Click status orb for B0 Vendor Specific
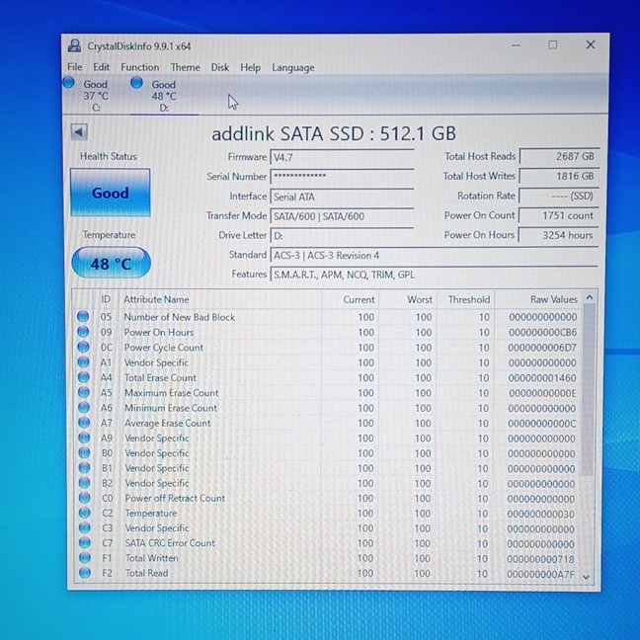The image size is (640, 640). [84, 452]
